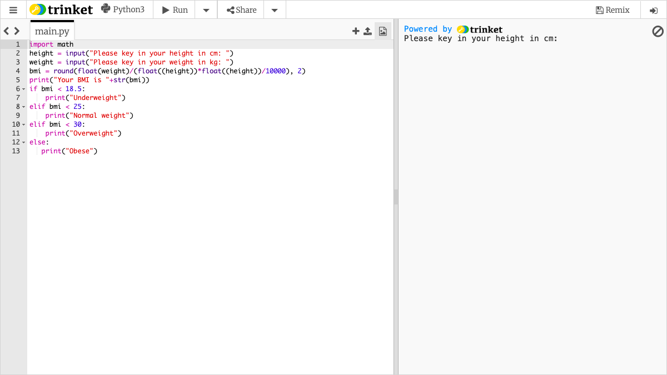This screenshot has height=375, width=667.
Task: Go to next file tab arrow
Action: pos(17,31)
